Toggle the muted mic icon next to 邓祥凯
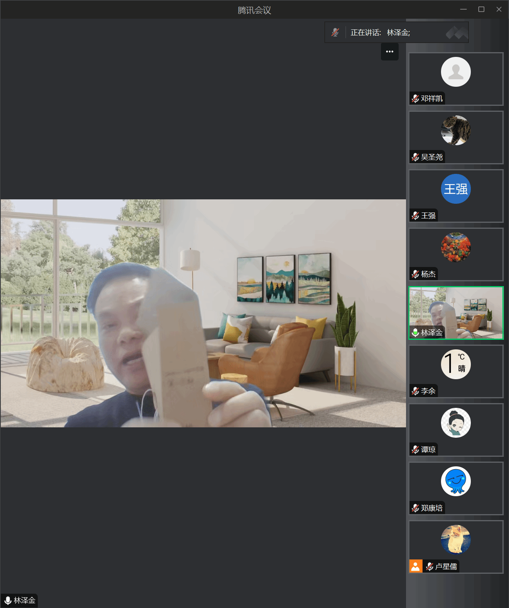This screenshot has height=608, width=509. tap(415, 98)
